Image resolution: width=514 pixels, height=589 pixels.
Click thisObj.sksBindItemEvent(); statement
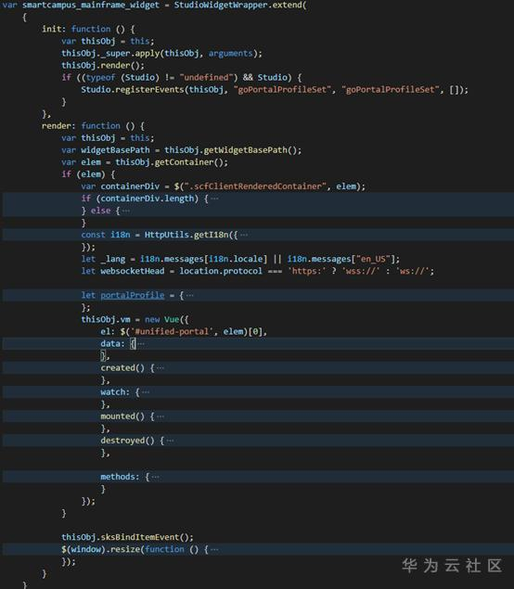[x=128, y=537]
